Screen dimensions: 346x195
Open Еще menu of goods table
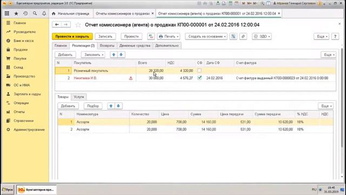tap(325, 106)
